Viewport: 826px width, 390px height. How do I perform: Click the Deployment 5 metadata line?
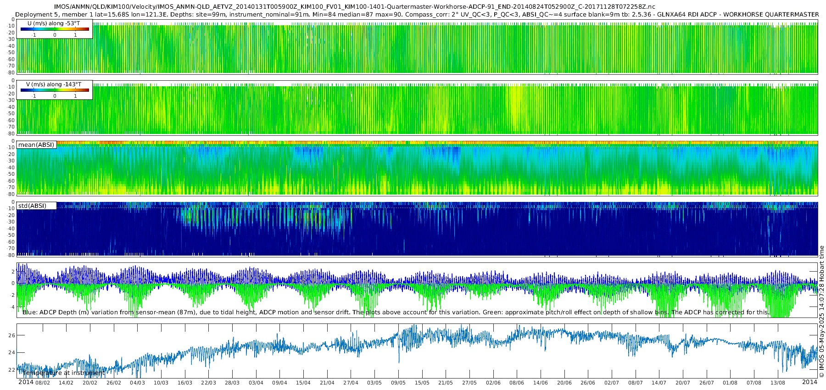[417, 14]
